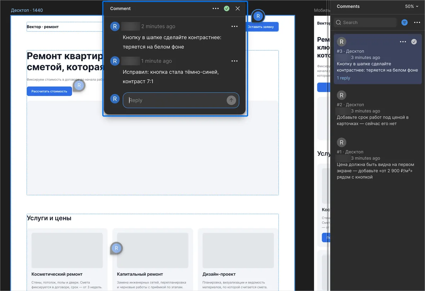The image size is (425, 291).
Task: Select the 'Дизайн-проект' card title
Action: pyautogui.click(x=219, y=274)
